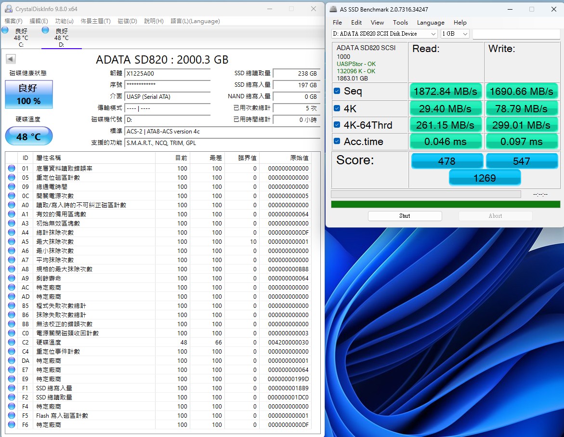Screen dimensions: 564x437
Task: Open the Language menu in AS SSD Benchmark
Action: pyautogui.click(x=431, y=22)
